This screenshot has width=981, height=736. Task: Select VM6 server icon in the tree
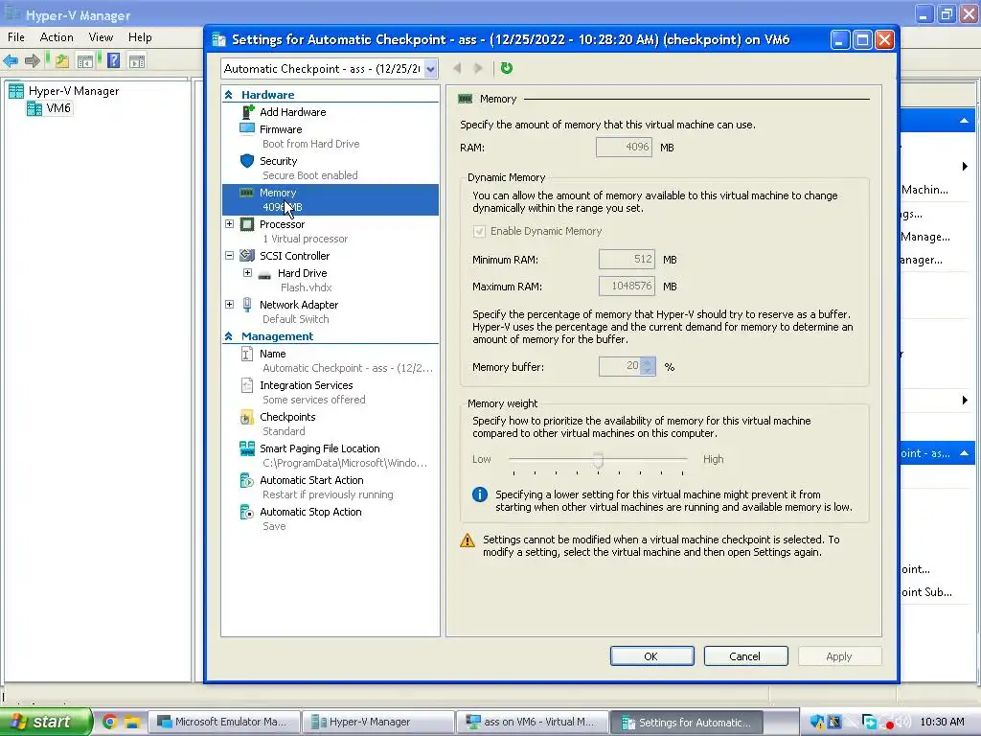[34, 108]
